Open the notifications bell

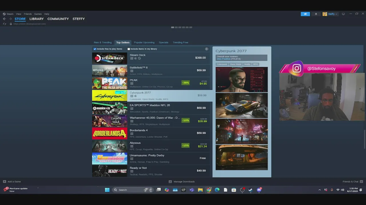coord(316,14)
